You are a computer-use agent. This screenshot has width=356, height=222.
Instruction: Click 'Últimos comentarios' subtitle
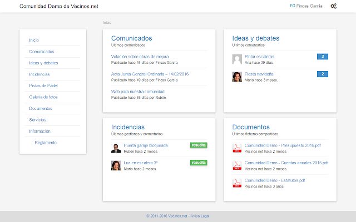(x=249, y=45)
